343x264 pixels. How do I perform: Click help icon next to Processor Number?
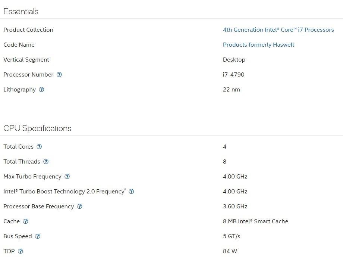[x=59, y=75]
